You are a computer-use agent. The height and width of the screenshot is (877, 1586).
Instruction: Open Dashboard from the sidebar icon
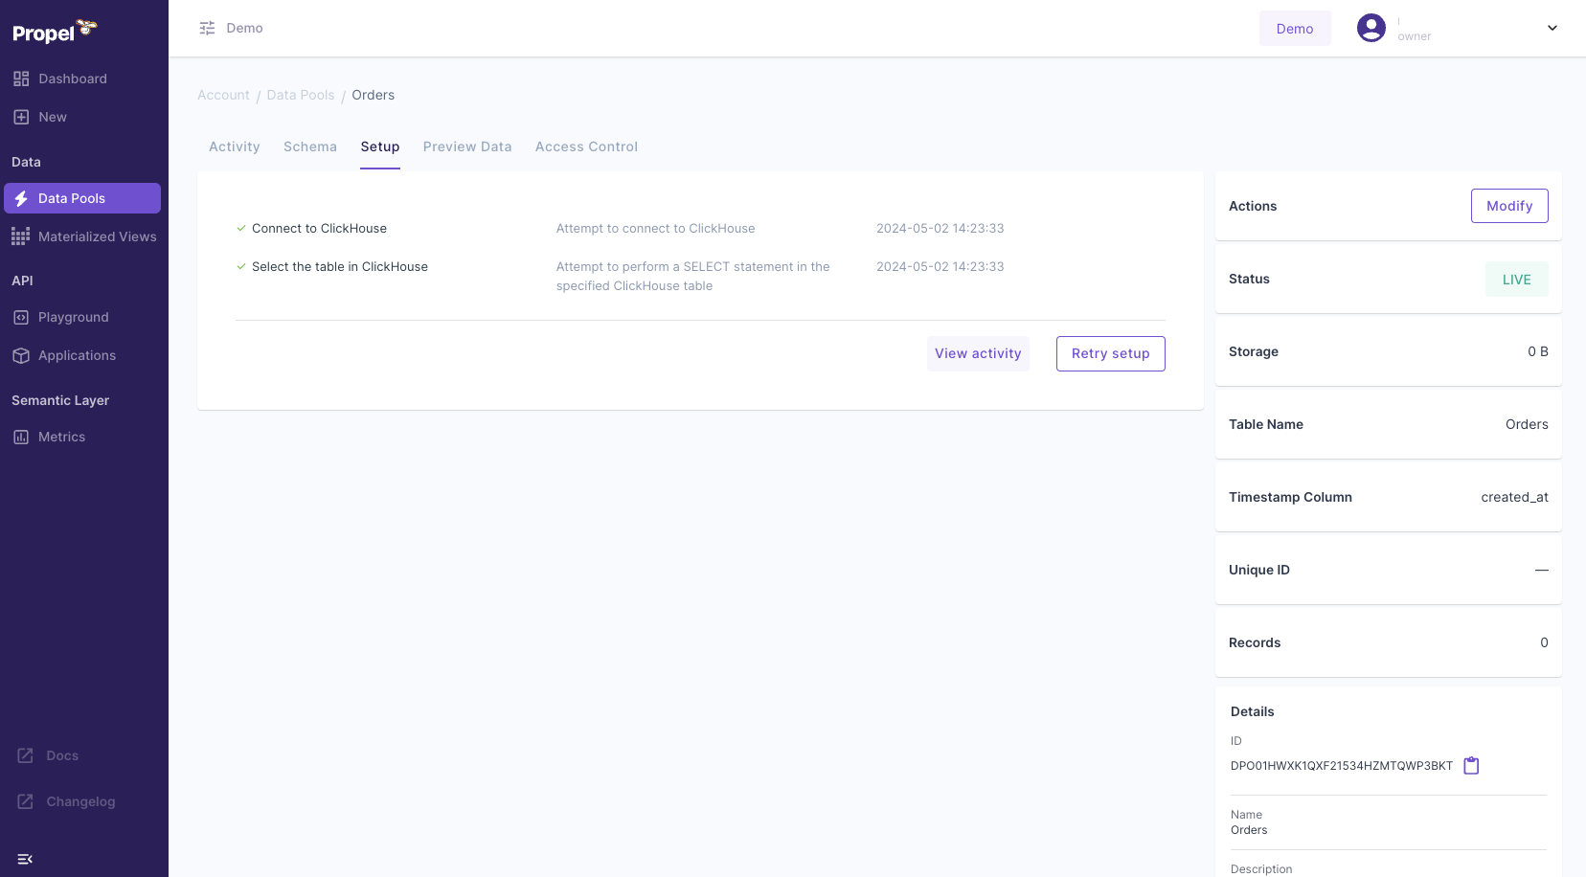click(x=21, y=79)
